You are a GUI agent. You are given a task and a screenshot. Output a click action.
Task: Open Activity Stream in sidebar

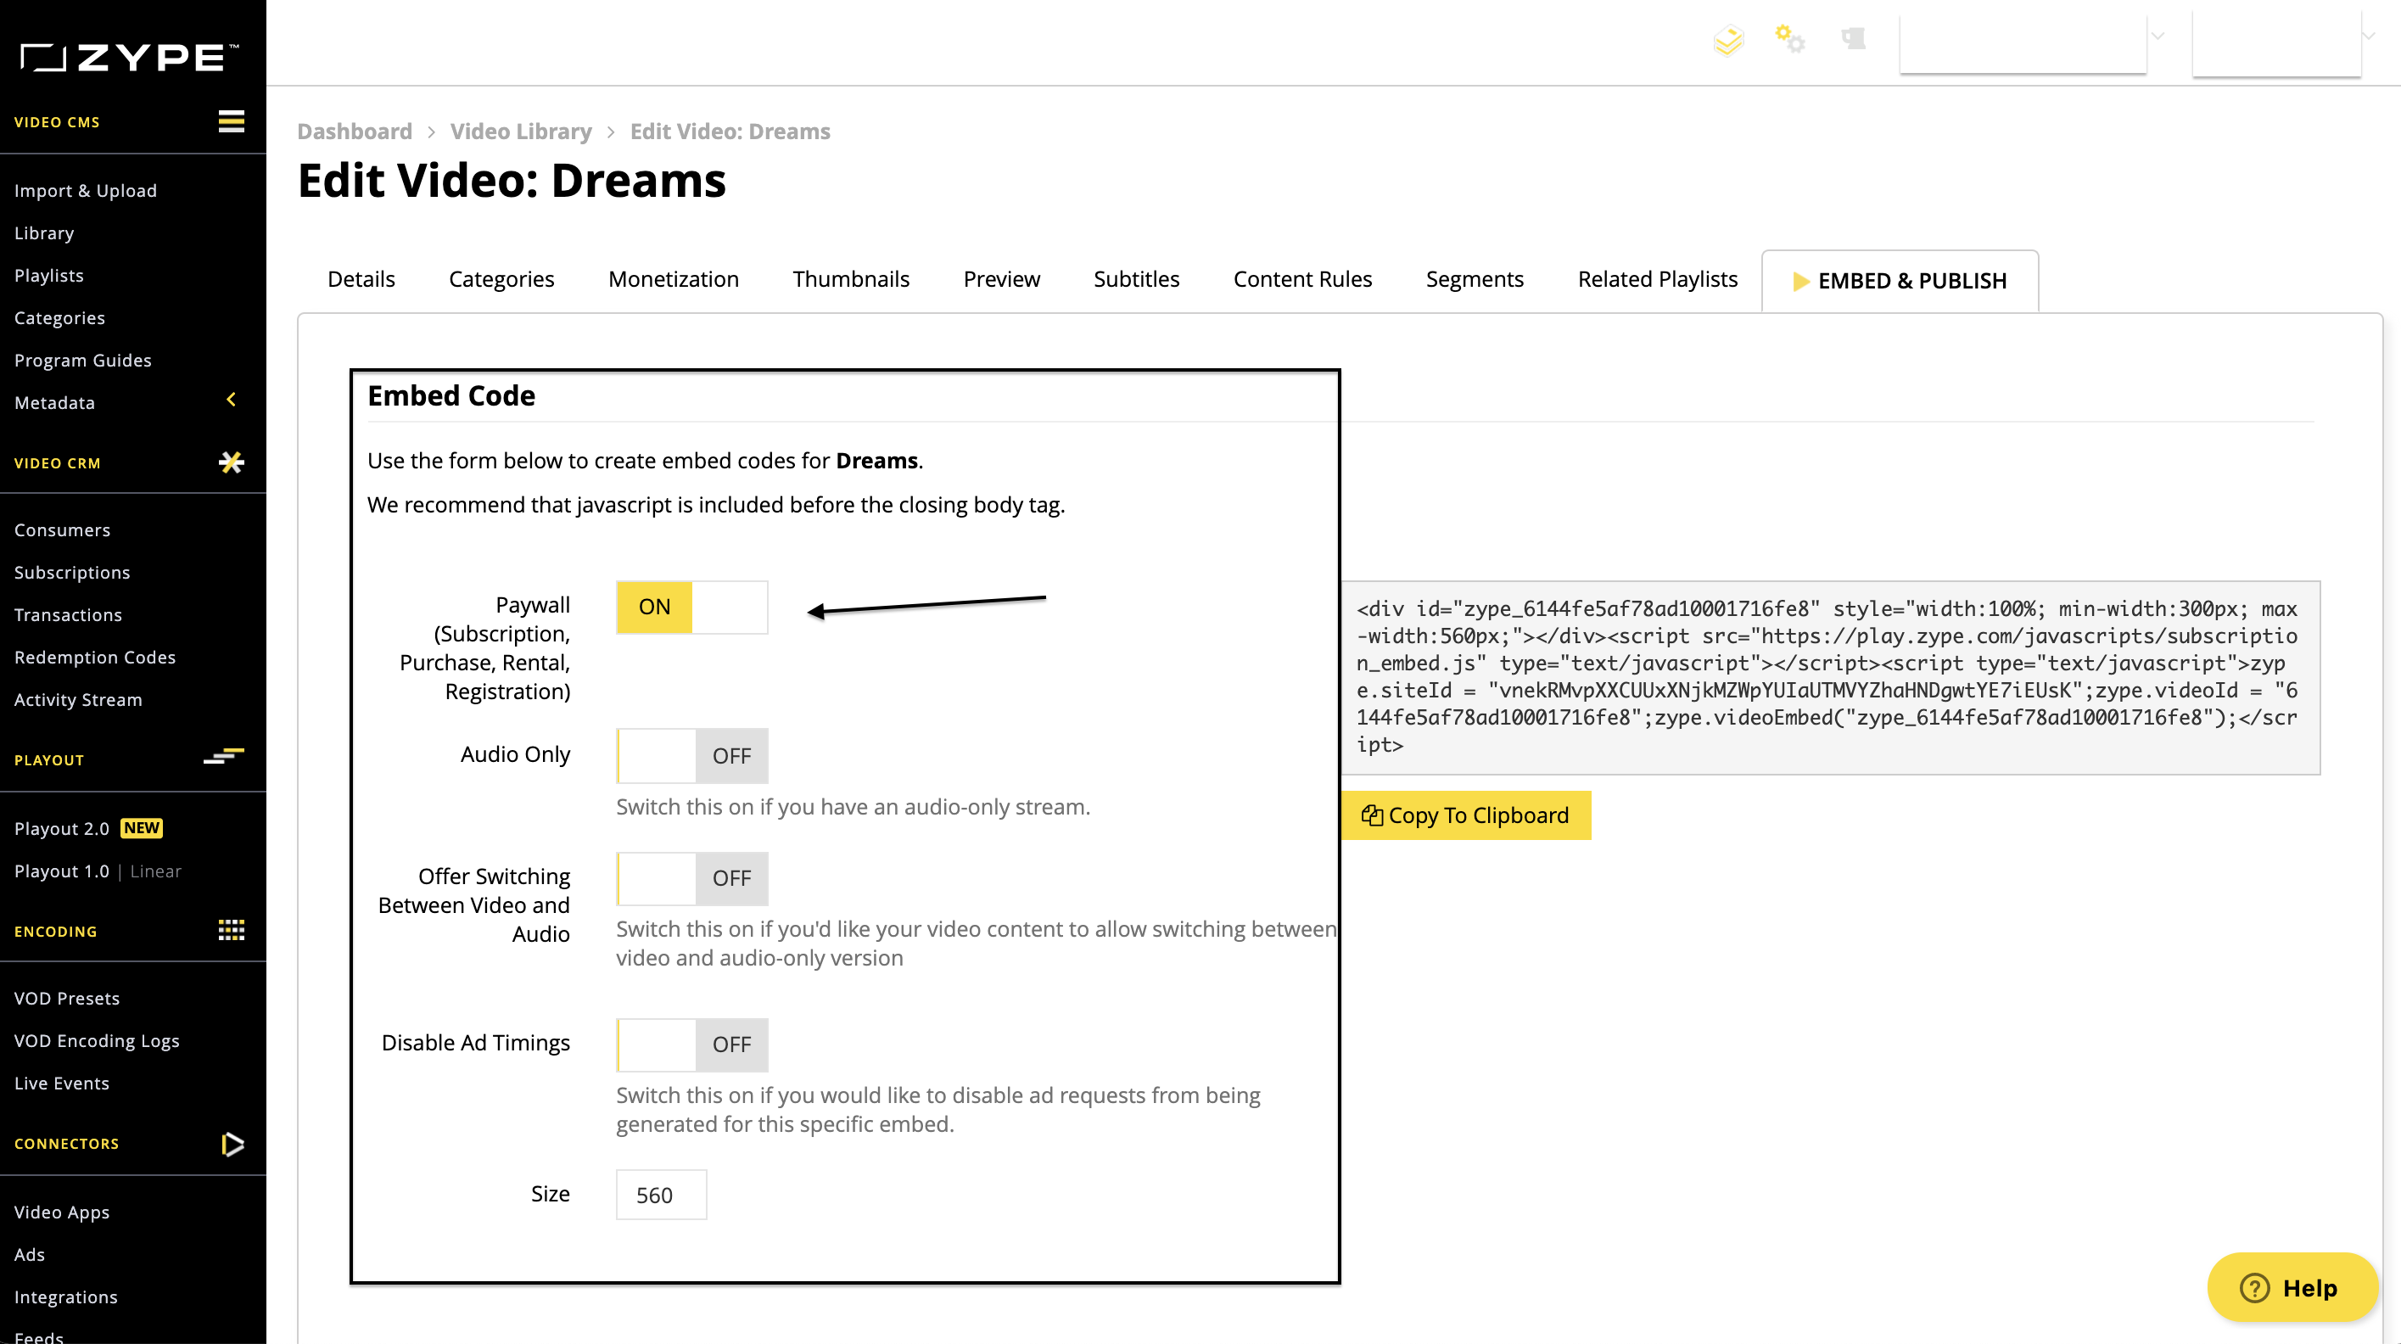[78, 699]
